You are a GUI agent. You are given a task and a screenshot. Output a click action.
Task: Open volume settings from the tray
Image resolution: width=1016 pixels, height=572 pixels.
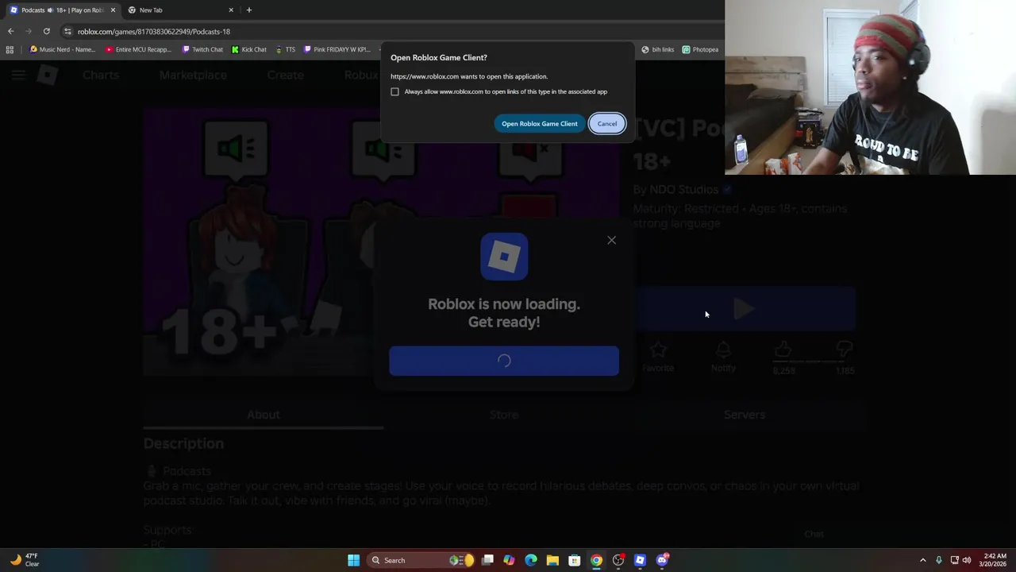click(967, 560)
